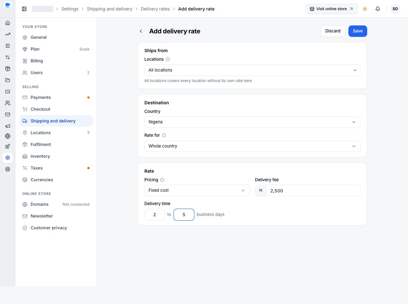
Task: Click the Visit online store button
Action: [x=331, y=9]
